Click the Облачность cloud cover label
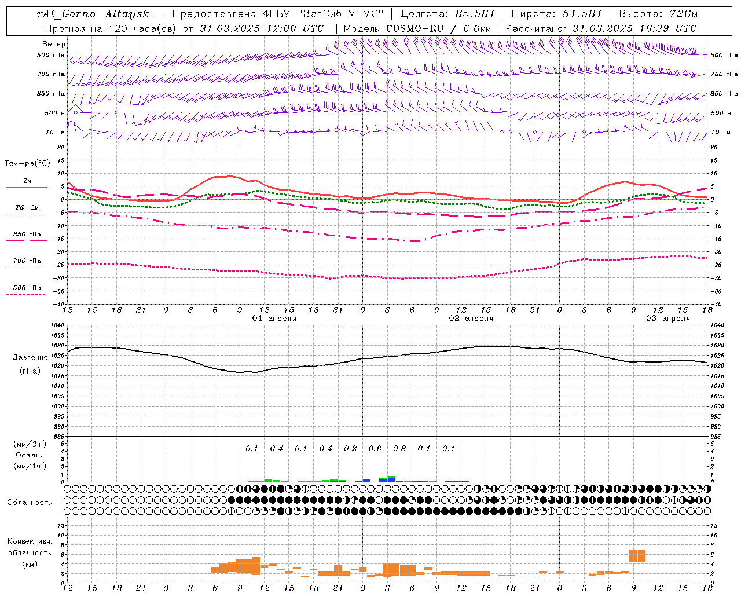The width and height of the screenshot is (741, 593). [30, 503]
